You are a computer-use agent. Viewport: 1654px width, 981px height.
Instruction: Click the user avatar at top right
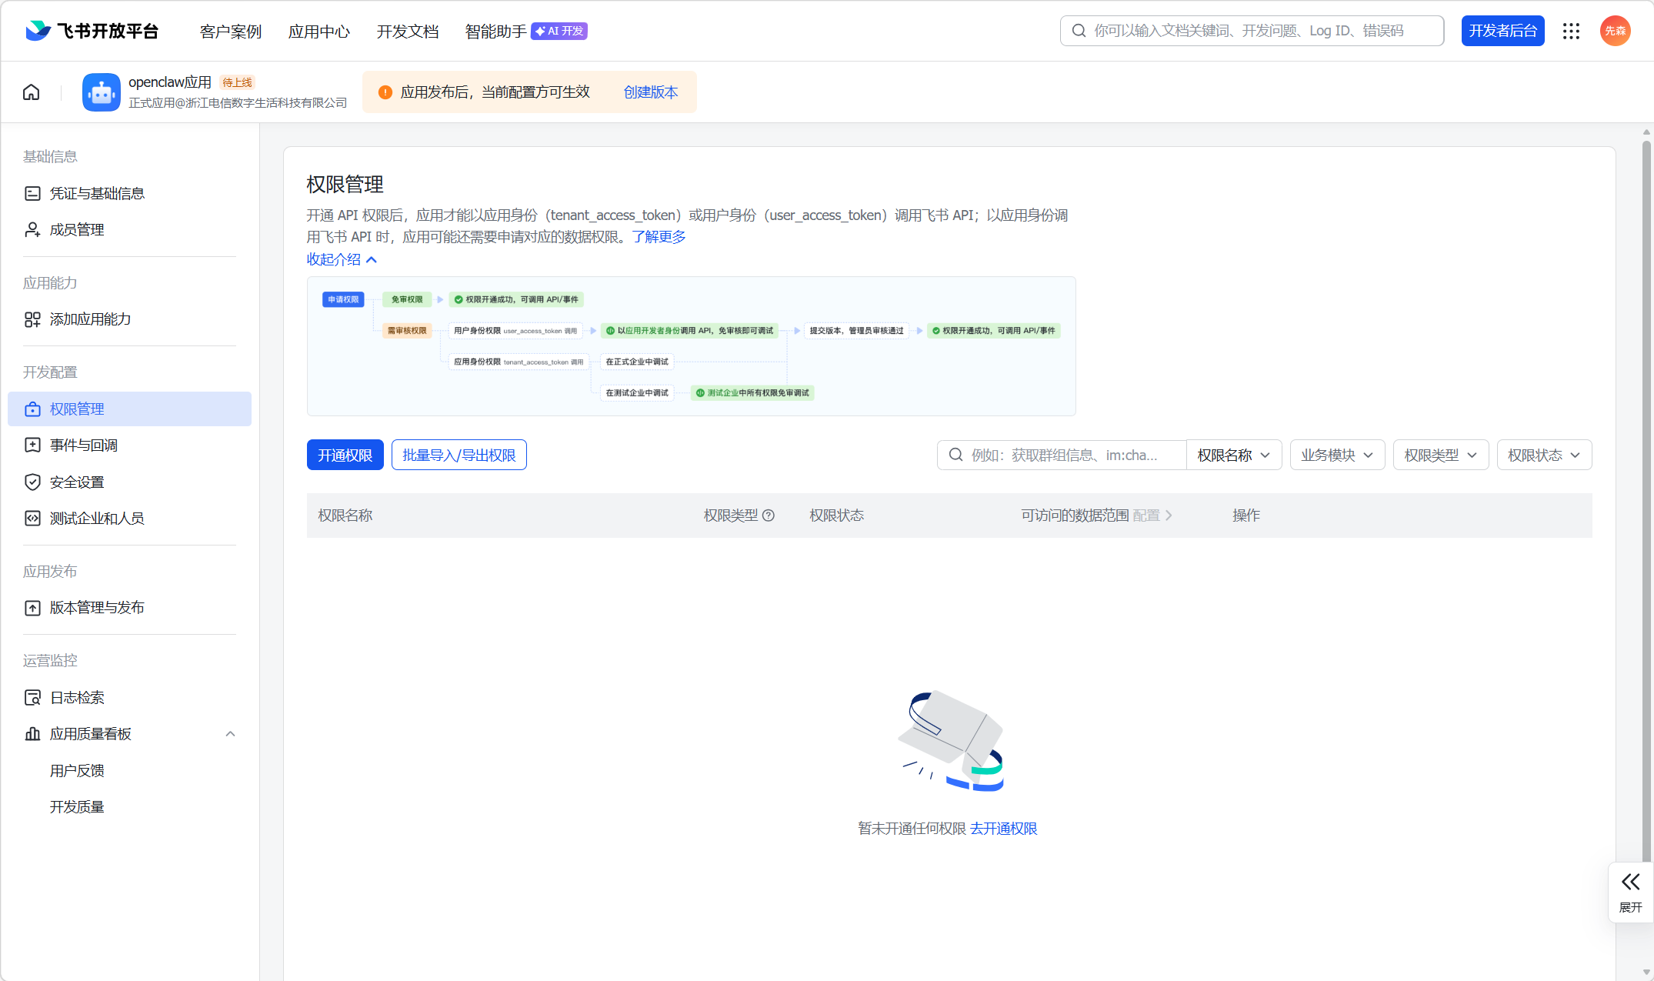[x=1615, y=31]
